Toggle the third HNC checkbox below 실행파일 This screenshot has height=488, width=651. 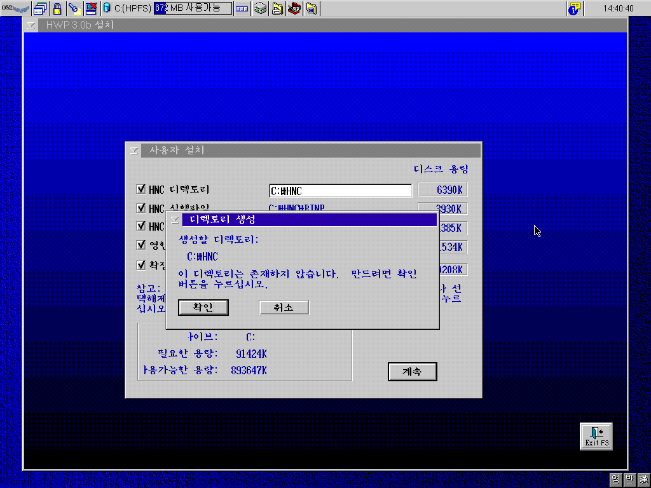coord(140,226)
